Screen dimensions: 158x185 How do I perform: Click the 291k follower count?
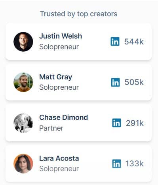click(135, 123)
